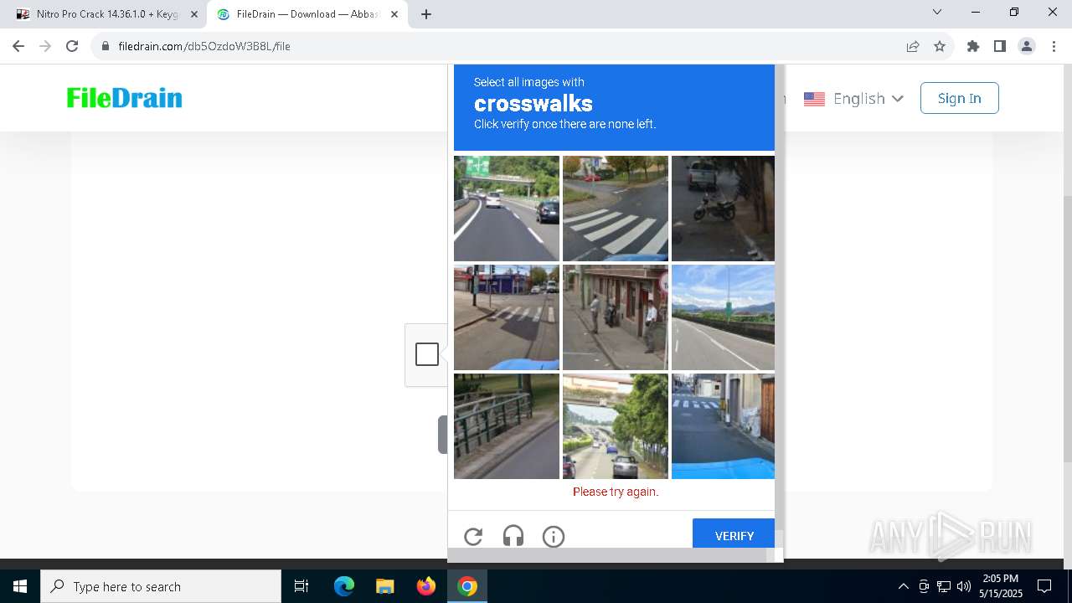The image size is (1072, 603).
Task: Select the parked motorcycle image
Action: click(x=724, y=209)
